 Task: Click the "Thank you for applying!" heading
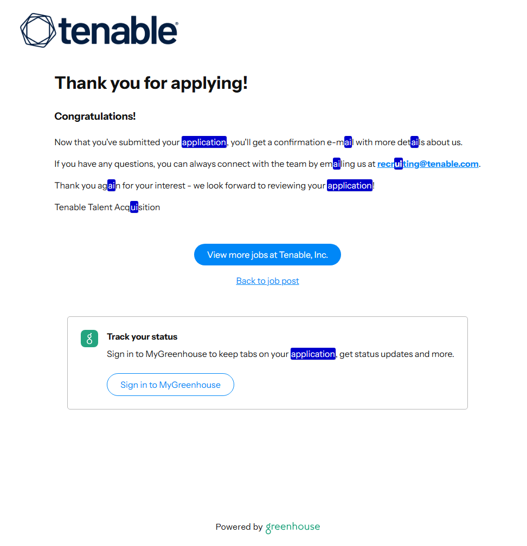pyautogui.click(x=151, y=83)
